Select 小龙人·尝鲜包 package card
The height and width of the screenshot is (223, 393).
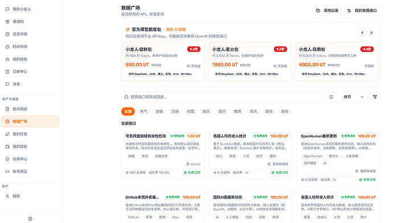(163, 61)
